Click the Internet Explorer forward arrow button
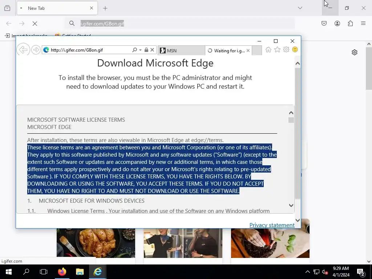This screenshot has height=279, width=372. pyautogui.click(x=36, y=50)
